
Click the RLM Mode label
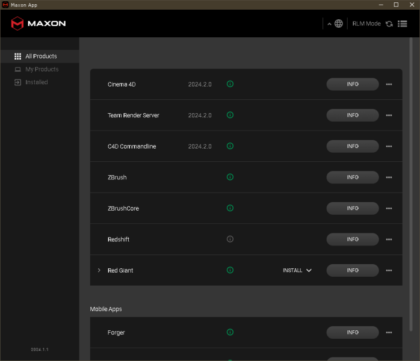pyautogui.click(x=366, y=23)
